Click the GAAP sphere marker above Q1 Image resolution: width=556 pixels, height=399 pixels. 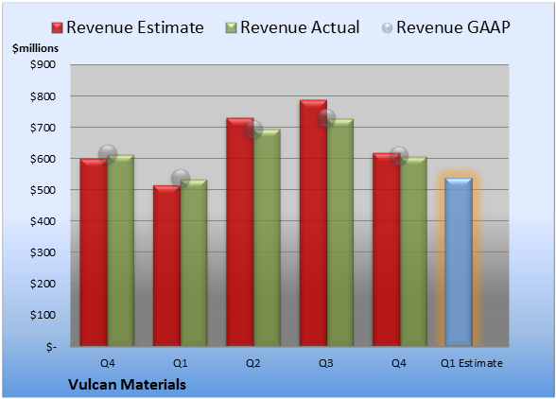181,179
